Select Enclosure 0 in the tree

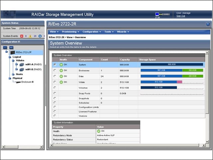(27, 82)
